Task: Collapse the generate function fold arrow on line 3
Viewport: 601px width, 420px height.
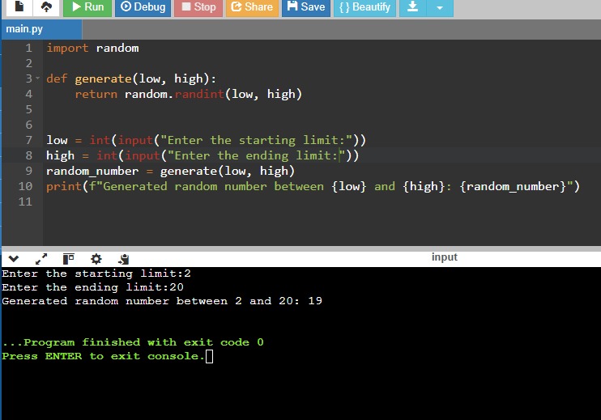Action: (37, 78)
